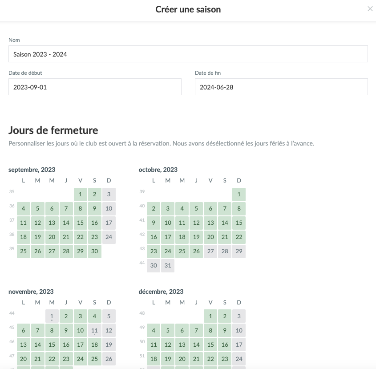Viewport: 376px width, 369px height.
Task: Enable closed day October 31, 2023
Action: coord(168,265)
